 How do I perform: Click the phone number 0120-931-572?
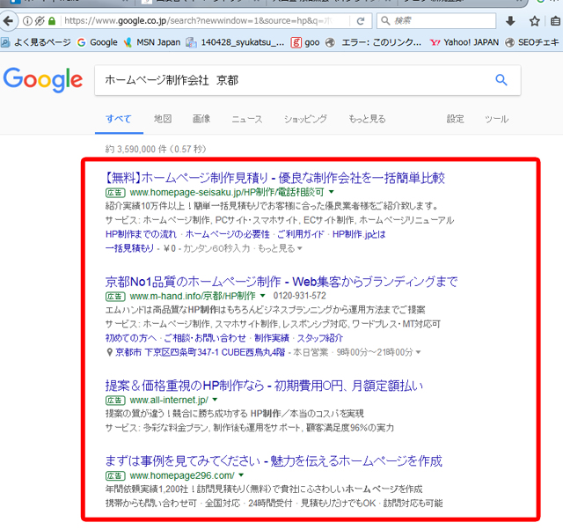tap(300, 296)
